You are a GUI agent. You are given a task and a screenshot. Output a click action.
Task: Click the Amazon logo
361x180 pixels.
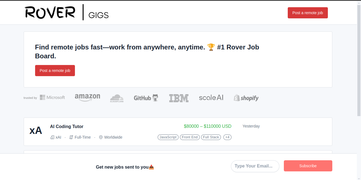pyautogui.click(x=87, y=97)
